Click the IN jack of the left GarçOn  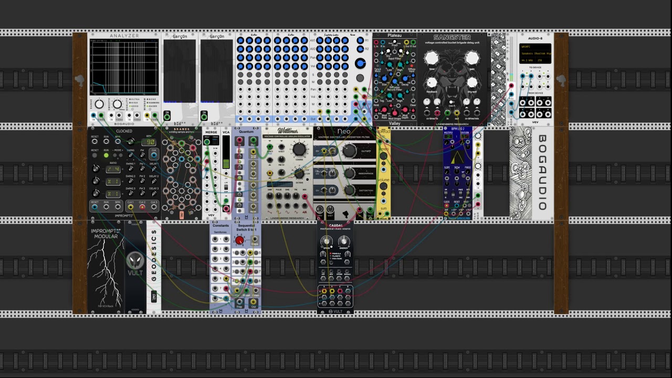[167, 117]
